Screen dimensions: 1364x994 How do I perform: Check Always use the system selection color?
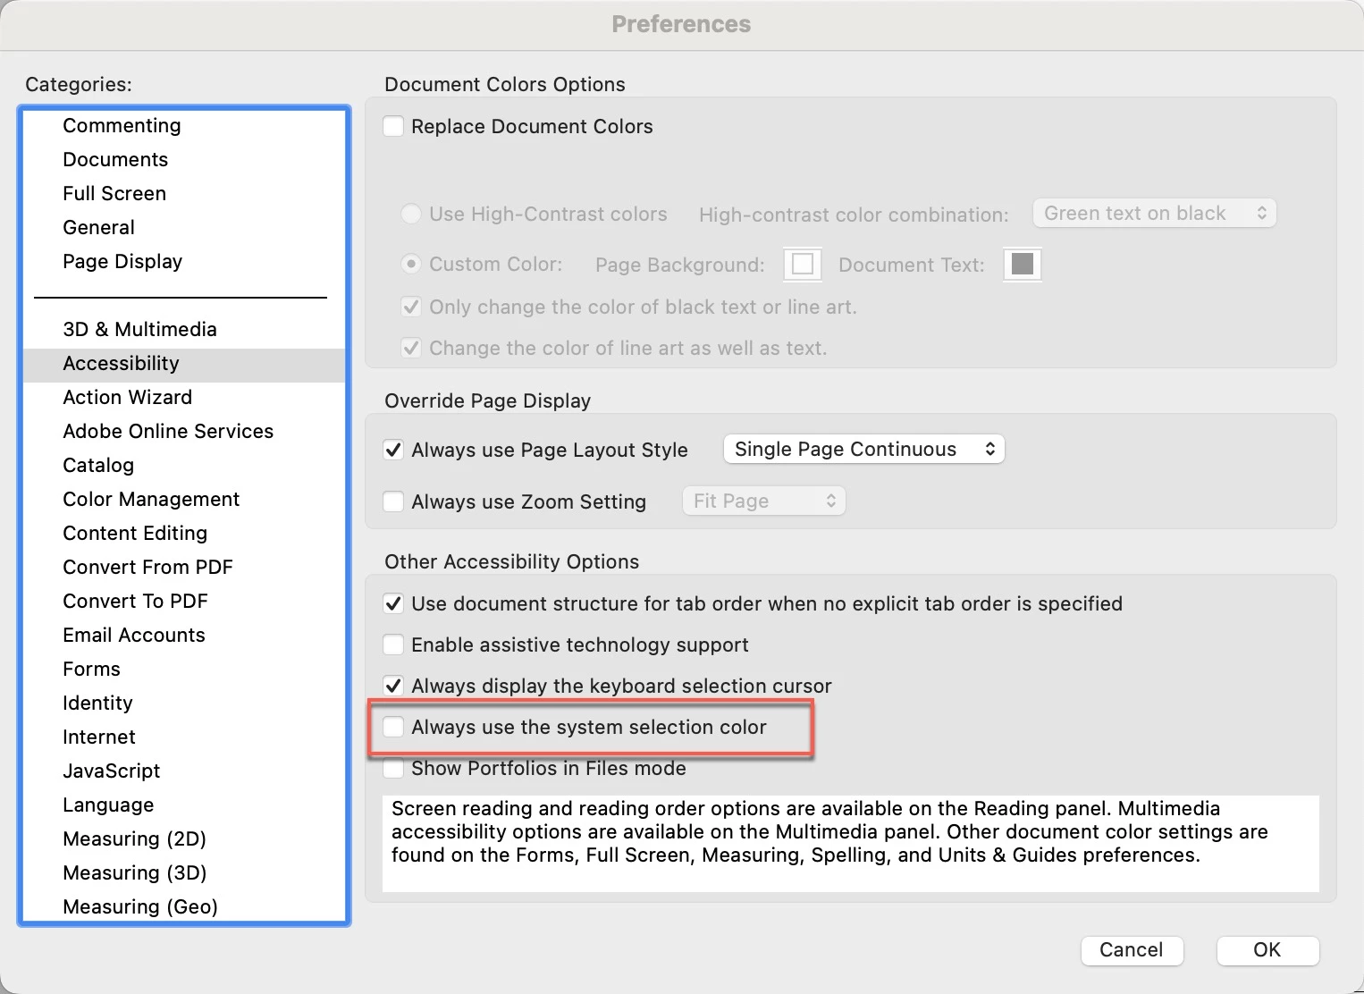click(393, 727)
